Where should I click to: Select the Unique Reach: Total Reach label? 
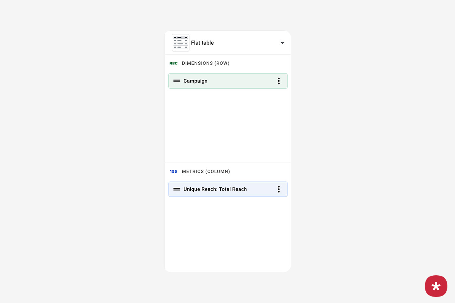point(215,189)
